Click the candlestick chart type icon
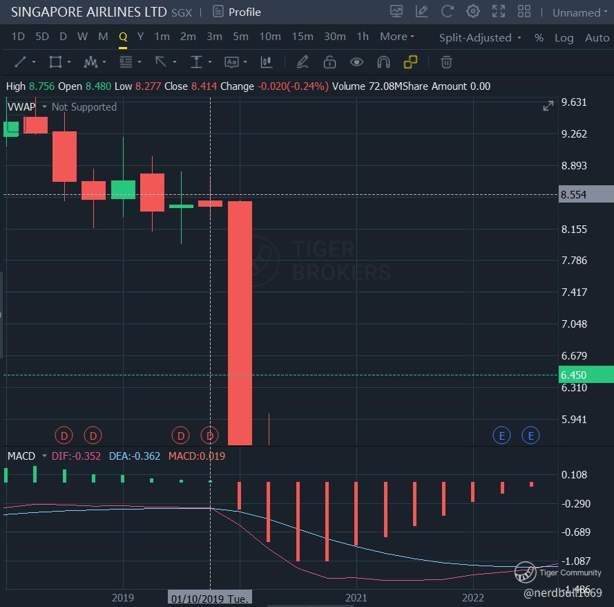 click(x=267, y=62)
